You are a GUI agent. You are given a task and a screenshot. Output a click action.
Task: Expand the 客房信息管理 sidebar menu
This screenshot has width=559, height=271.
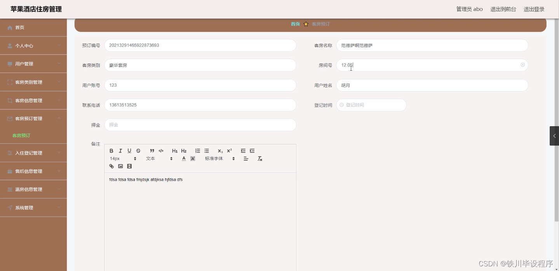[33, 101]
